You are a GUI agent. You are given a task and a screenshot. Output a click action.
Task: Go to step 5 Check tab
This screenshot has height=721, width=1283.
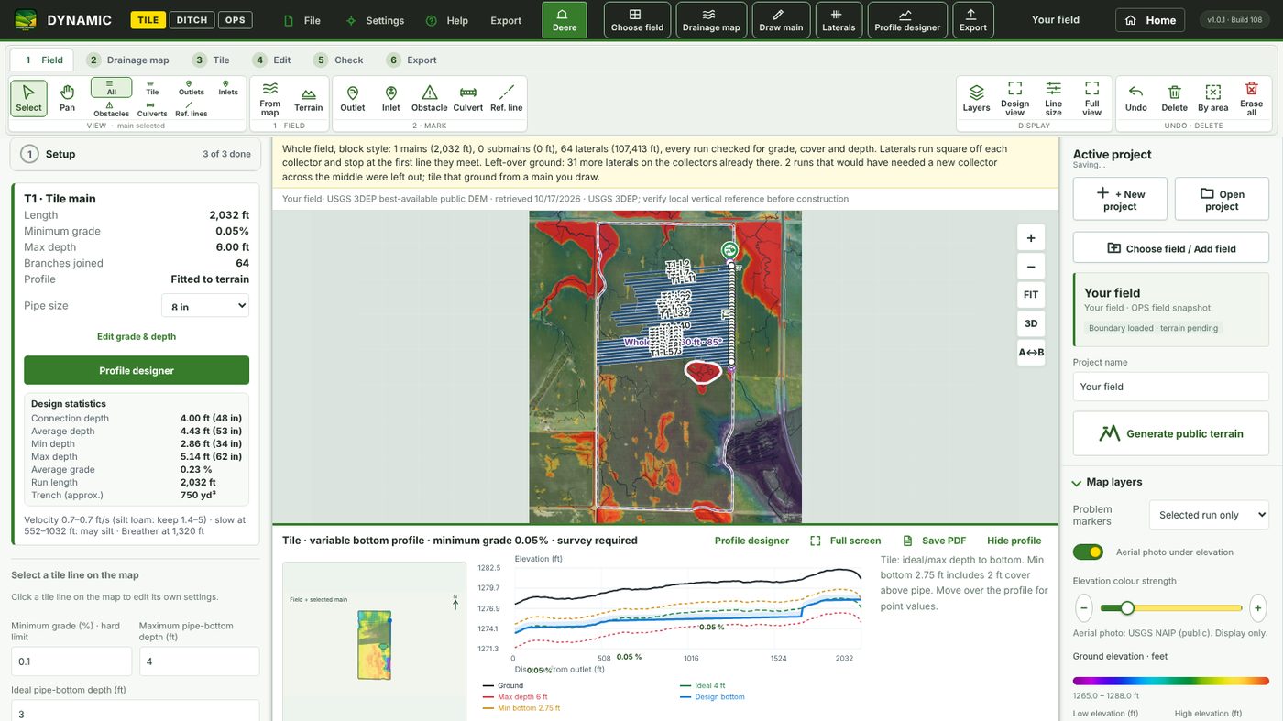(338, 60)
